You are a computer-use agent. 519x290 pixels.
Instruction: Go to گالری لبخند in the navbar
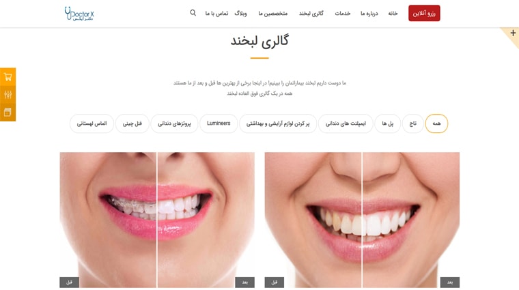(x=311, y=13)
